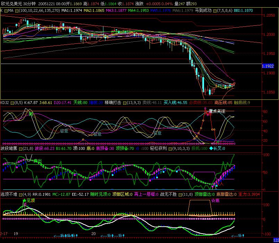
Task: Click the 波段:68.23 value
Action: point(44,148)
